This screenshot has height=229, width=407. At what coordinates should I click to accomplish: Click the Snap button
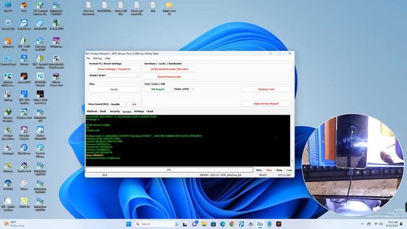[279, 170]
